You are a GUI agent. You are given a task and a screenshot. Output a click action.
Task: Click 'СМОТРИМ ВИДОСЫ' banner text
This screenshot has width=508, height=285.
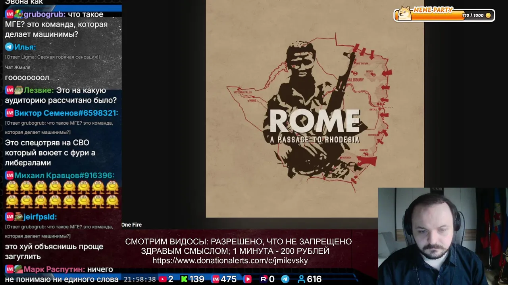click(166, 241)
